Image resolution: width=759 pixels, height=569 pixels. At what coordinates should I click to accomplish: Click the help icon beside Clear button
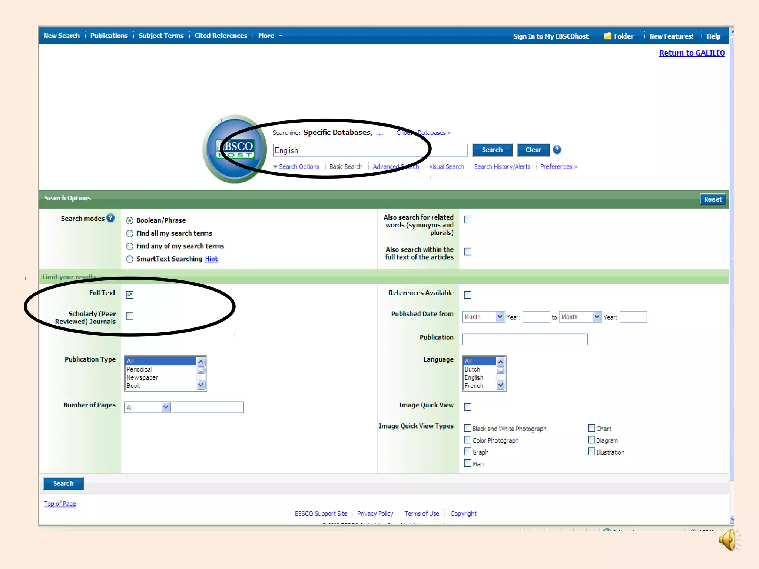[557, 150]
